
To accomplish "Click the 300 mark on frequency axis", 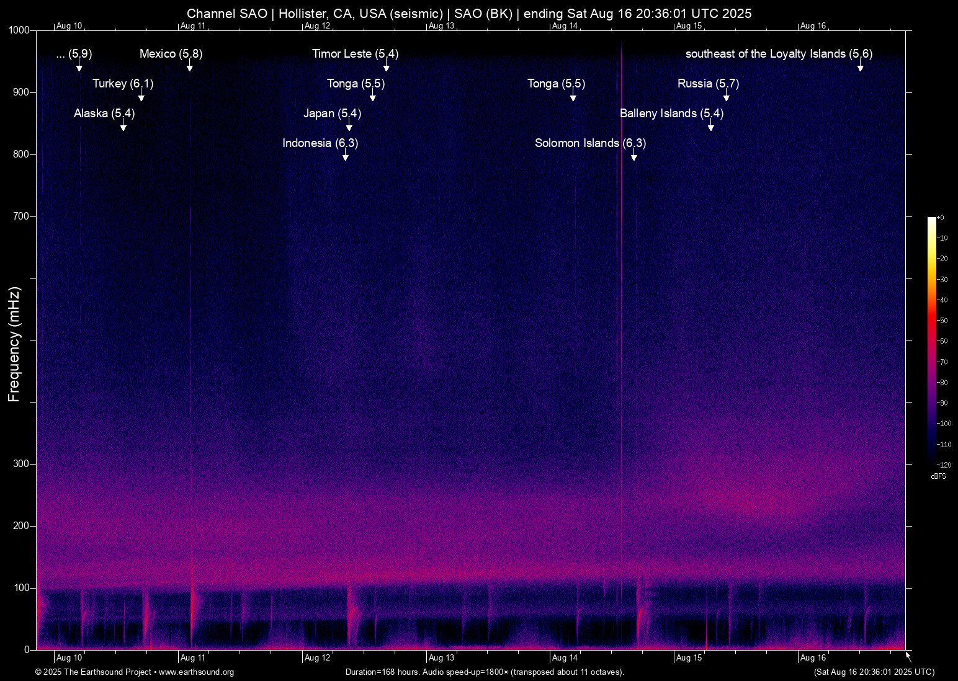I will [21, 464].
